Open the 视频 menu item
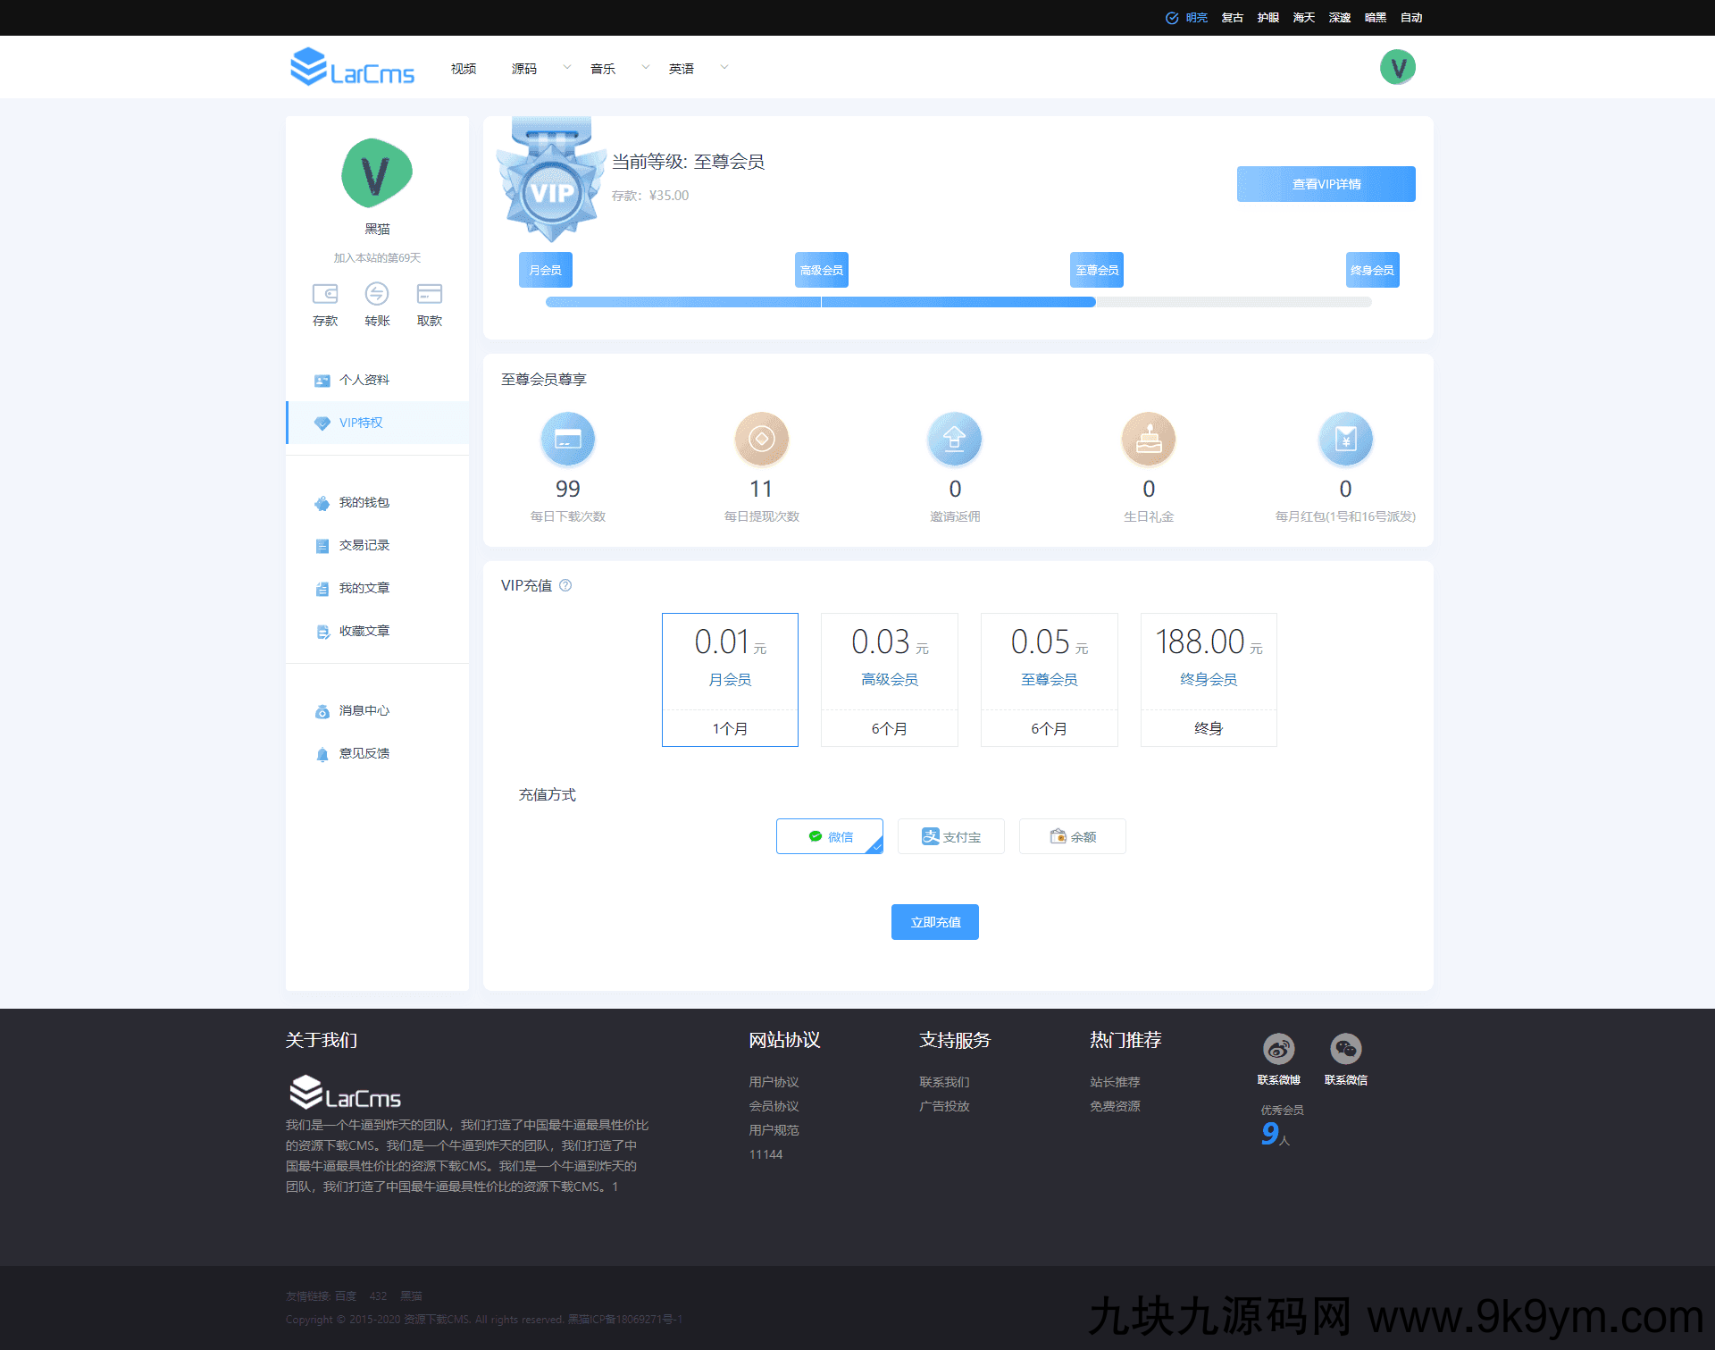The image size is (1715, 1350). pos(463,67)
